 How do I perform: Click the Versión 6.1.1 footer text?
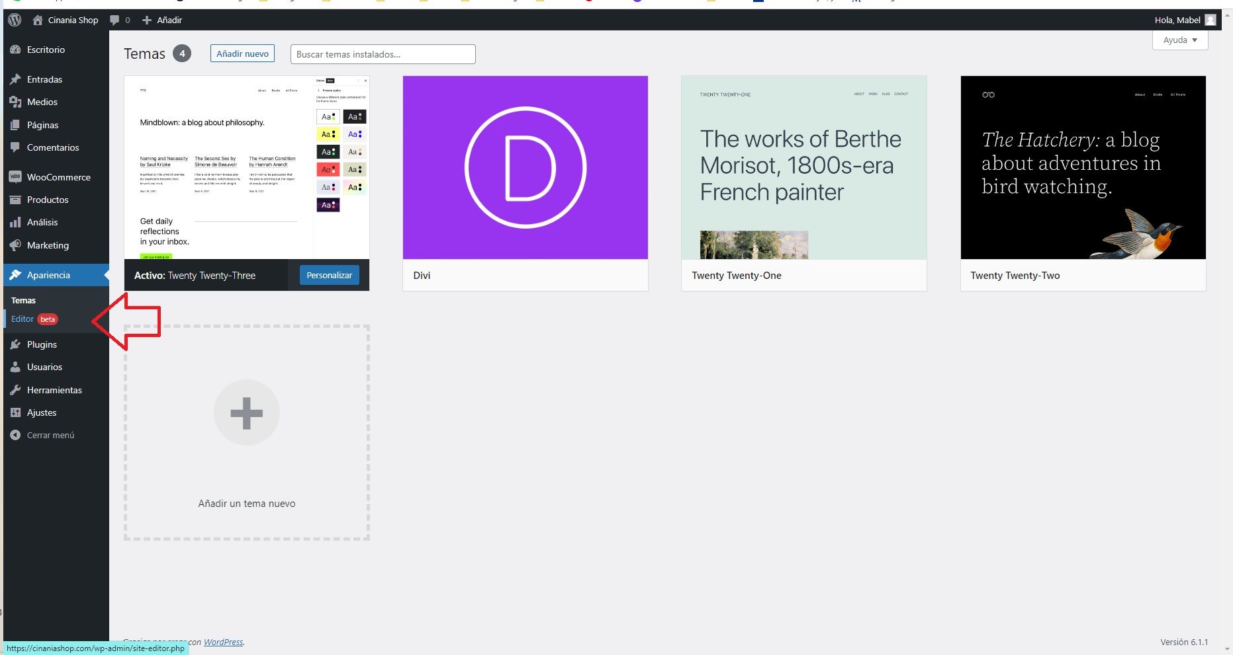tap(1184, 642)
